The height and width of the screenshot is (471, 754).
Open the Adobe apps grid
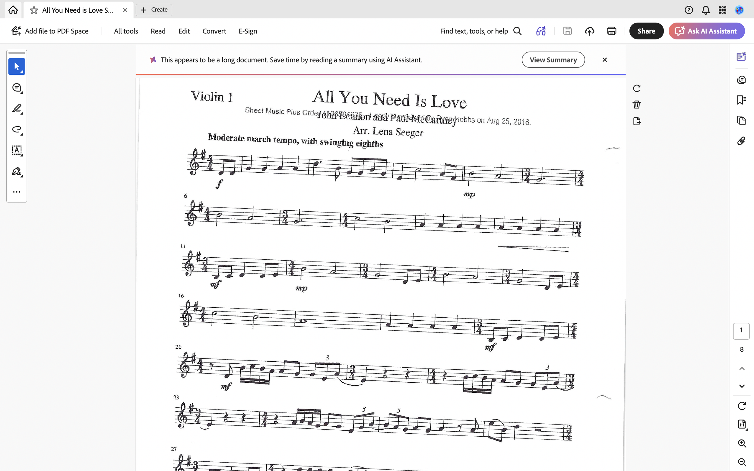723,10
